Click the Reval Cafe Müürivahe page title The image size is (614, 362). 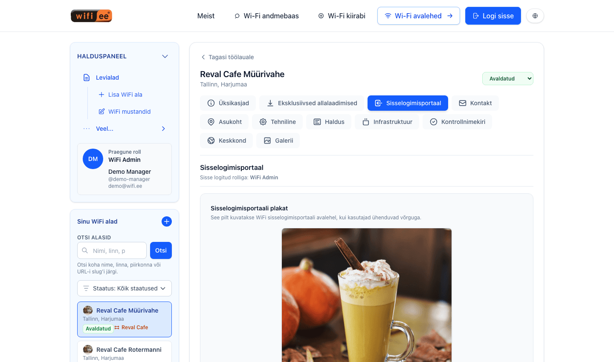click(242, 74)
